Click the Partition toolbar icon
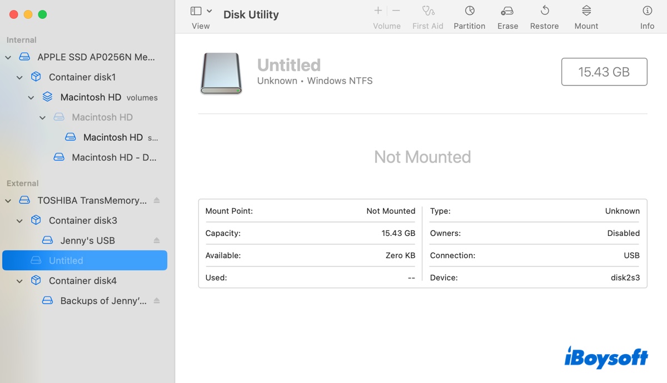Image resolution: width=667 pixels, height=383 pixels. coord(469,11)
